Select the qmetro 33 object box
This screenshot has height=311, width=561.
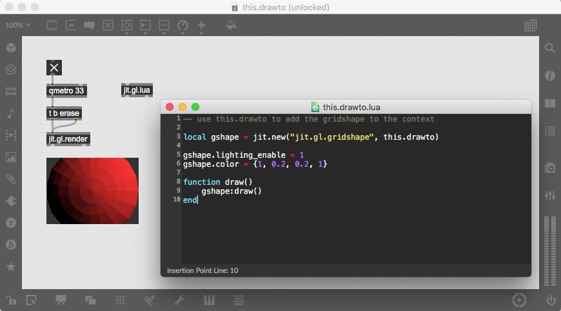(x=66, y=91)
